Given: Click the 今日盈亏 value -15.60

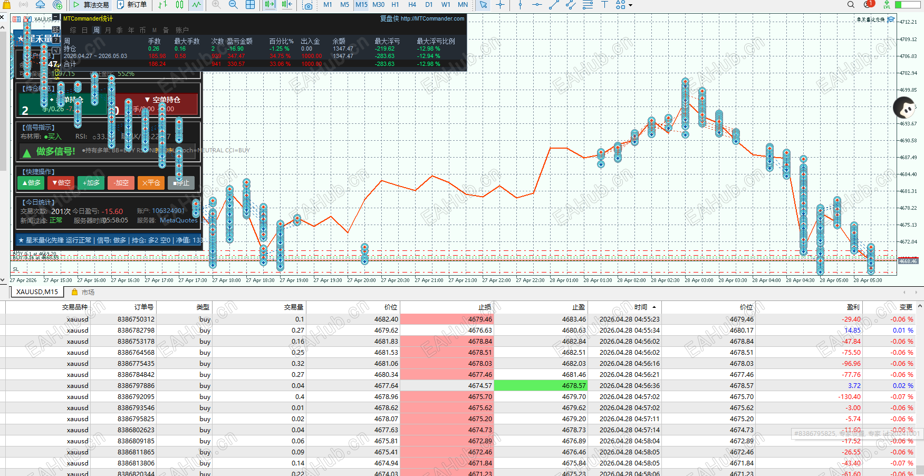Looking at the screenshot, I should click(x=112, y=211).
